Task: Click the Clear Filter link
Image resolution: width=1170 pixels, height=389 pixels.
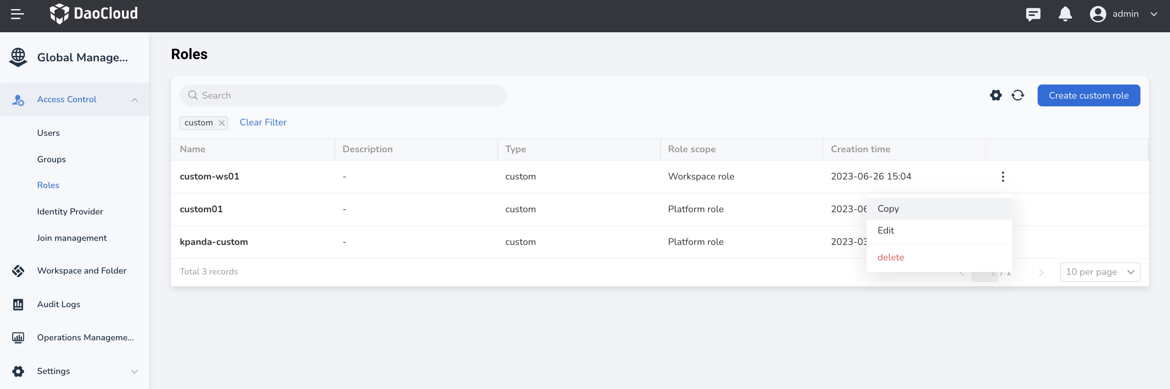Action: click(x=263, y=122)
